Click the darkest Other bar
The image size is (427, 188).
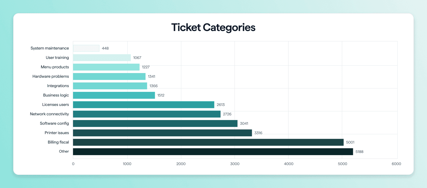point(213,152)
